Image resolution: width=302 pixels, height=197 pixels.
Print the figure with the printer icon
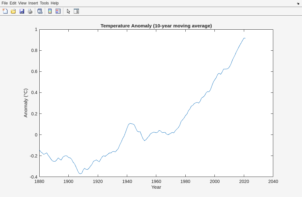click(30, 11)
